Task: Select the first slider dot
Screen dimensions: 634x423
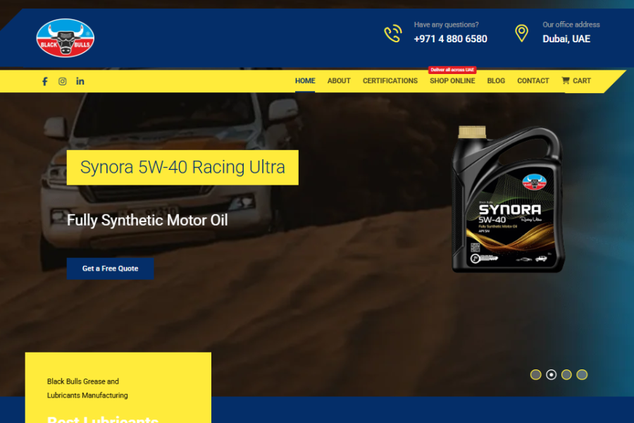Action: coord(536,375)
